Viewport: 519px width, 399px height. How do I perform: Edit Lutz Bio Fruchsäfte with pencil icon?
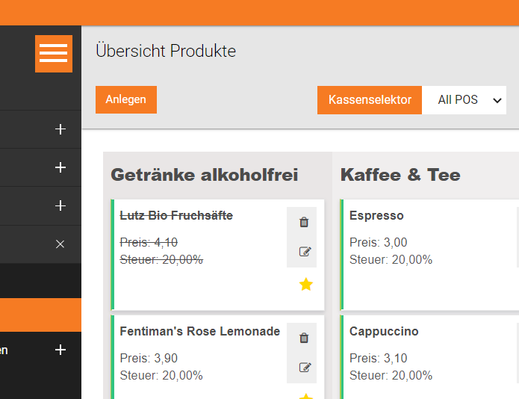click(x=305, y=252)
